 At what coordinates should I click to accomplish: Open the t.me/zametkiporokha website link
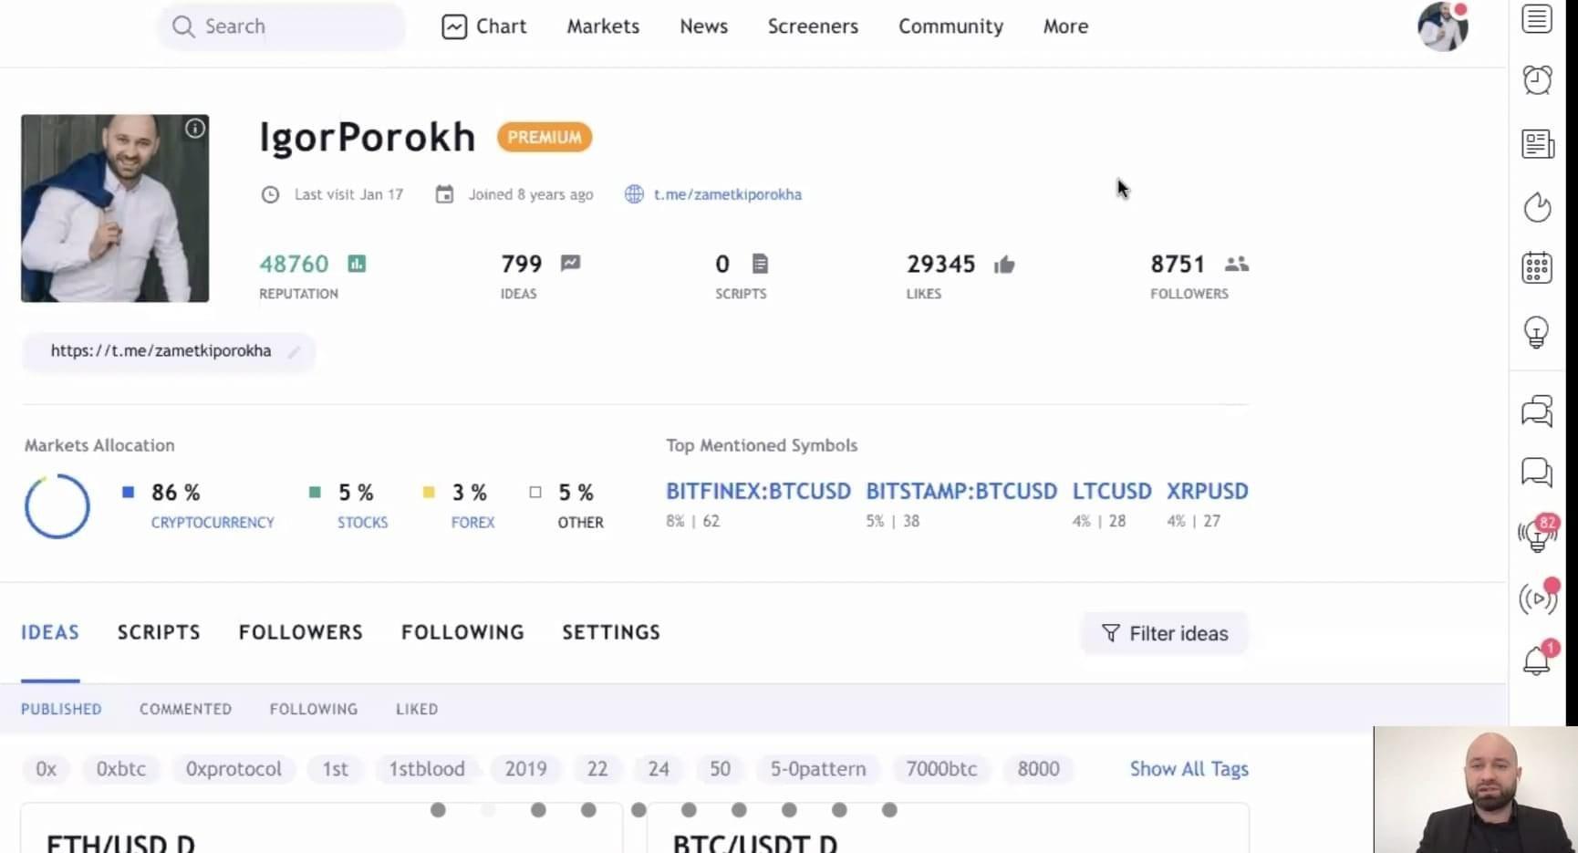point(727,194)
